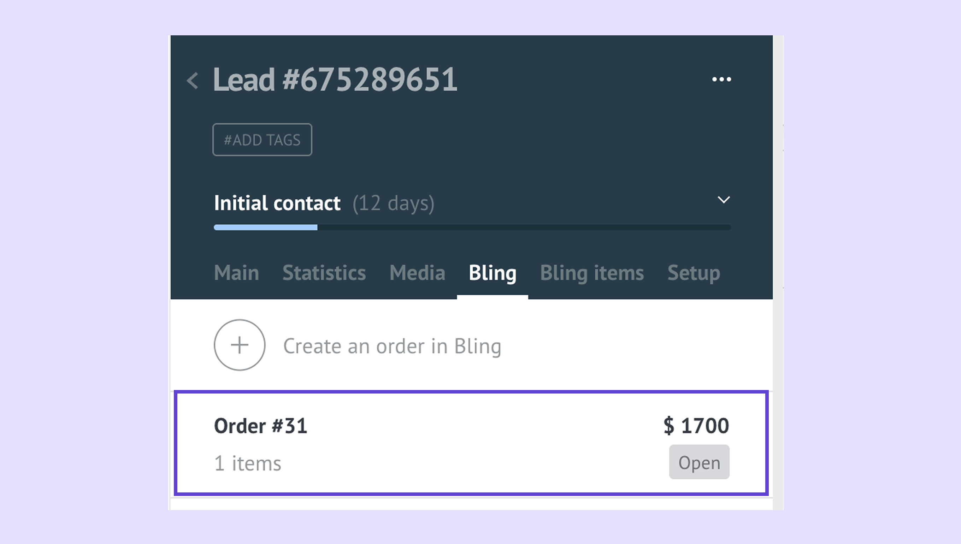Click the Initial contact stage label

point(277,203)
